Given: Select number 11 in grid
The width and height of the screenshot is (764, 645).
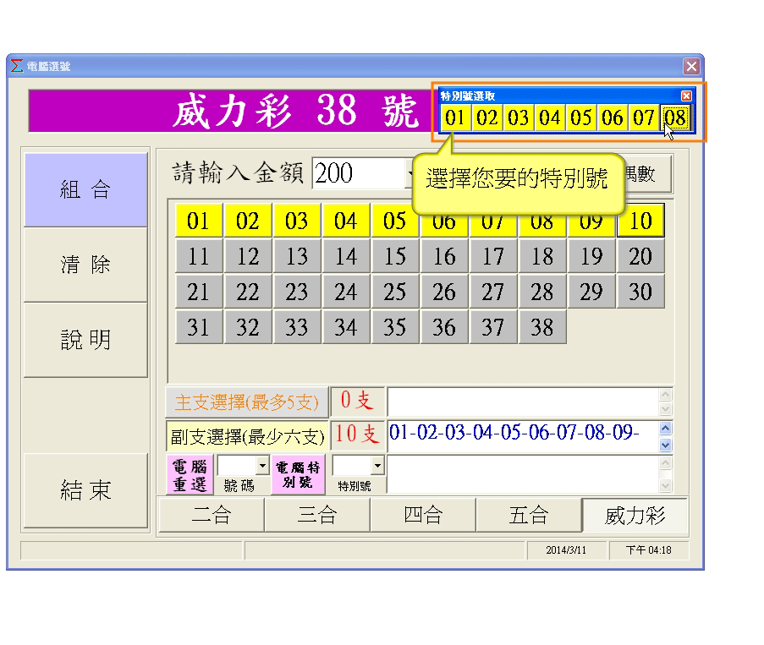Looking at the screenshot, I should (x=199, y=256).
